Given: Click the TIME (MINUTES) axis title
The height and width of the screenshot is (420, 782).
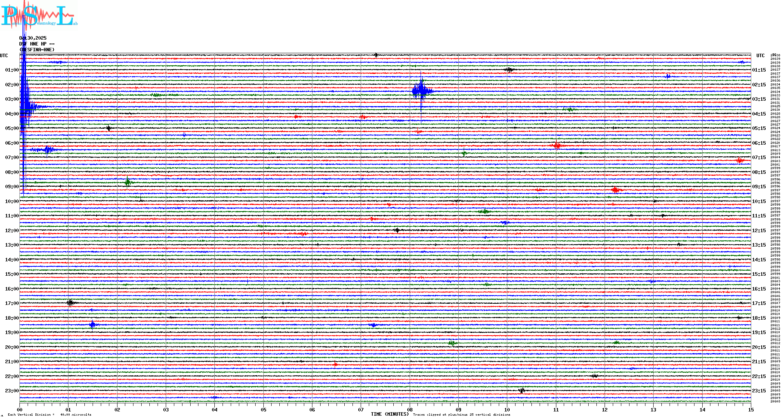Looking at the screenshot, I should 390,414.
